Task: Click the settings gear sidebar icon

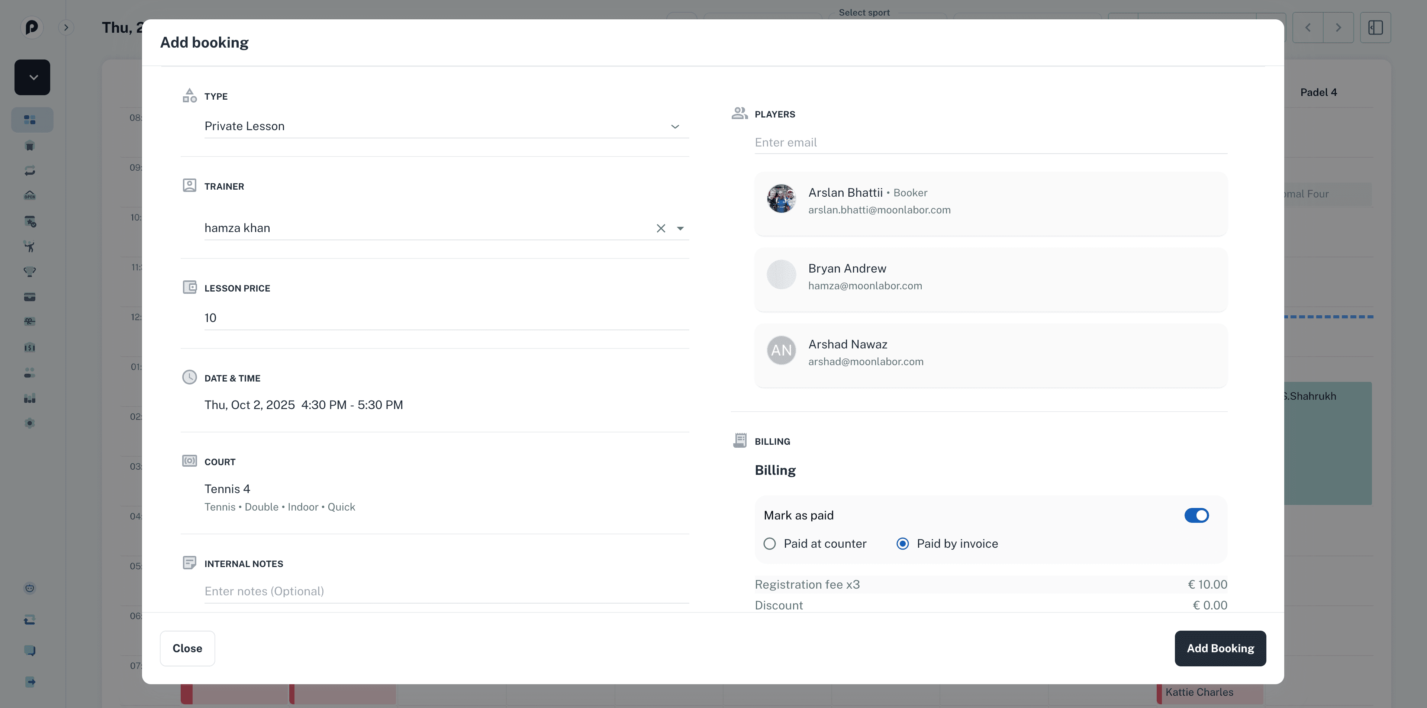Action: click(x=30, y=423)
